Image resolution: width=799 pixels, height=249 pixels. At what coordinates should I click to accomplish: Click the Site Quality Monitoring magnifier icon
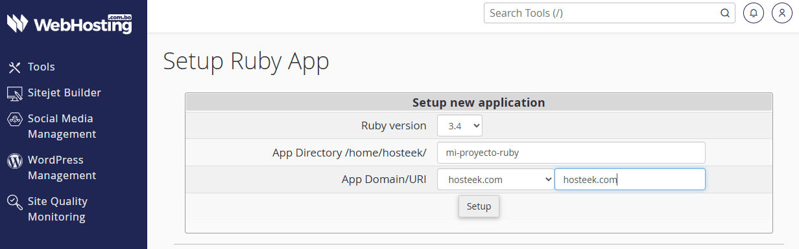[x=14, y=202]
